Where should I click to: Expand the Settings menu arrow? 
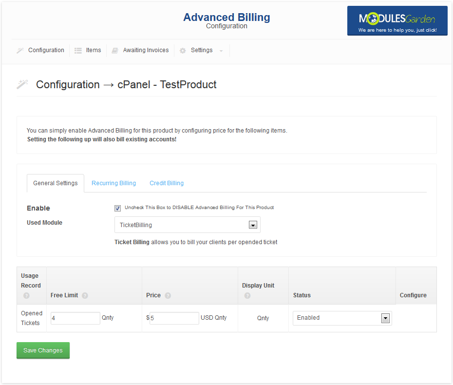[x=221, y=51]
